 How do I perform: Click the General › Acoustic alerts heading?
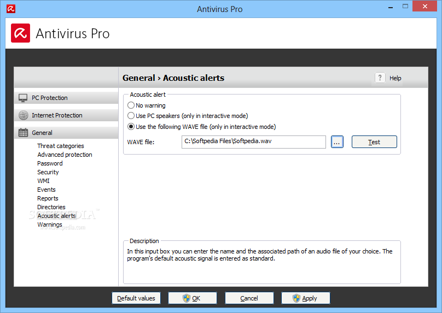(x=173, y=78)
